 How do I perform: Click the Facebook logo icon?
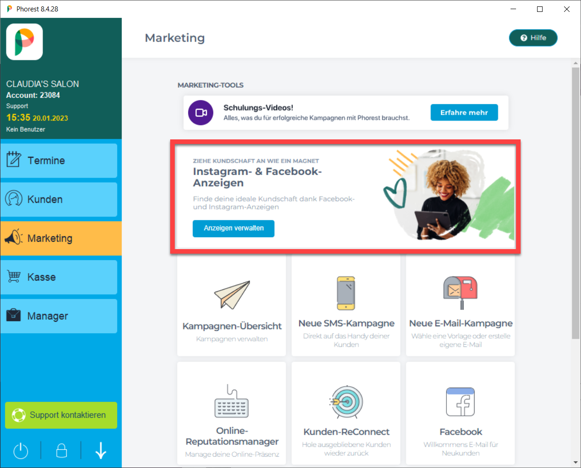pos(460,402)
